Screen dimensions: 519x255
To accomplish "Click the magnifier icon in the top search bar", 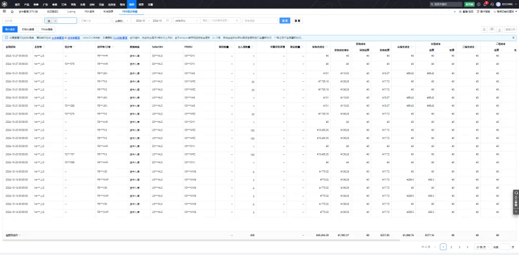I will pos(432,4).
